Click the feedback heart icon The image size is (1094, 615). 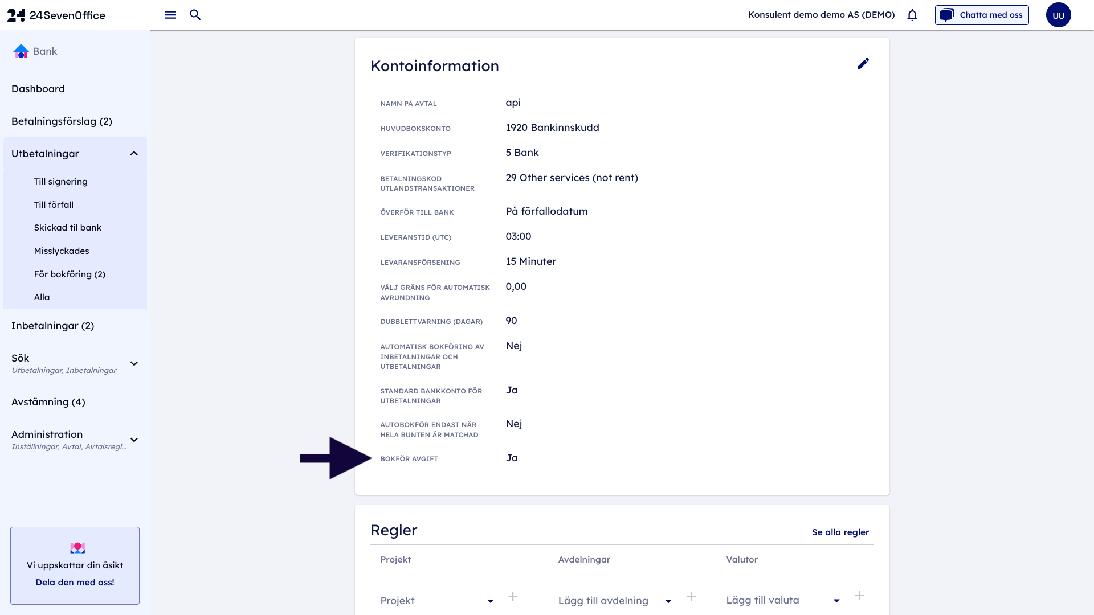point(77,548)
